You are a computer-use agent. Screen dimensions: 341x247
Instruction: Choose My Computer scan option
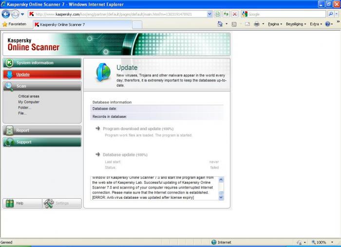coord(29,102)
